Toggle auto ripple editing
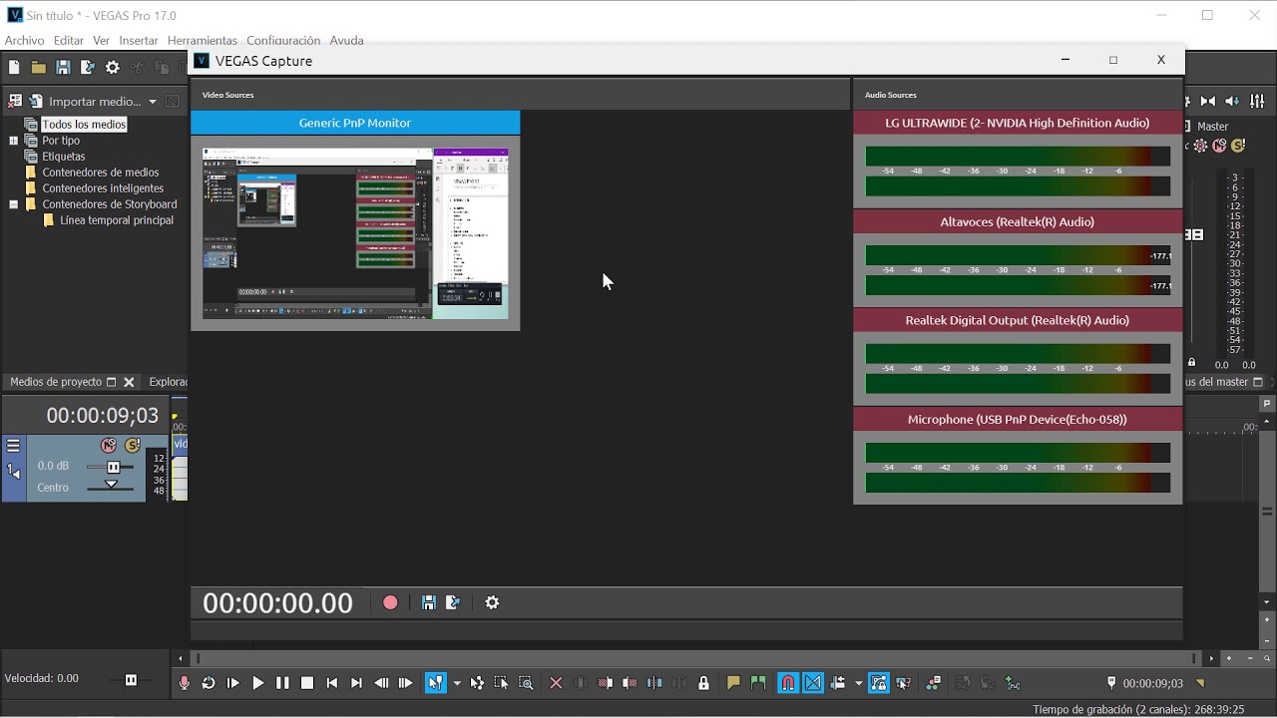Image resolution: width=1277 pixels, height=718 pixels. coord(838,683)
